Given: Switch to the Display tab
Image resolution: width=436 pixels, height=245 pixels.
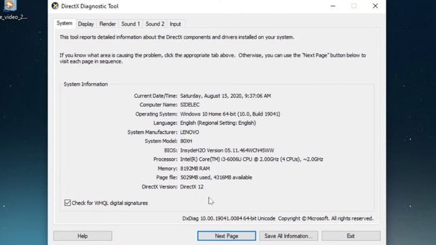Looking at the screenshot, I should pos(86,24).
